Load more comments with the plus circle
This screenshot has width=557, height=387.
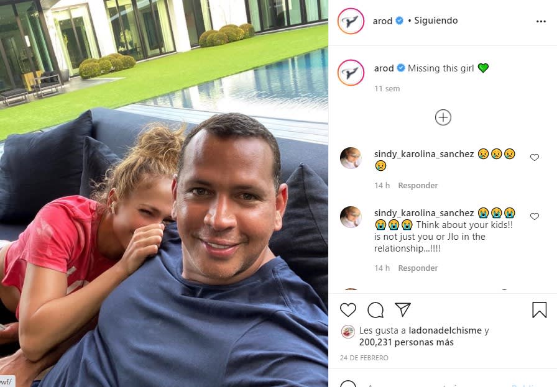(x=443, y=117)
